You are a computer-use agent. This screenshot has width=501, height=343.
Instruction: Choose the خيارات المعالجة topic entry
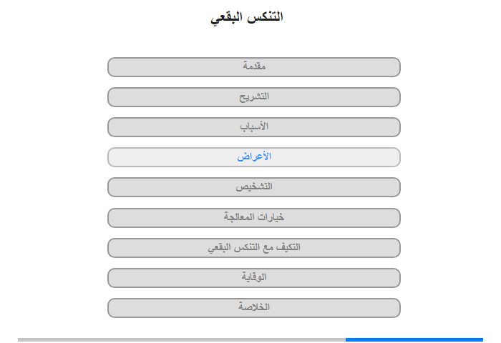[253, 218]
